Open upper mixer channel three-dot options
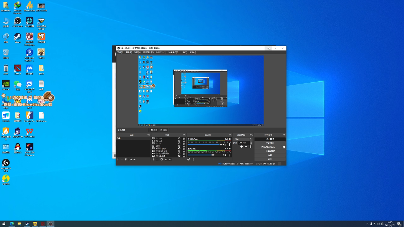Viewport: 404px width, 227px height. coord(229,145)
